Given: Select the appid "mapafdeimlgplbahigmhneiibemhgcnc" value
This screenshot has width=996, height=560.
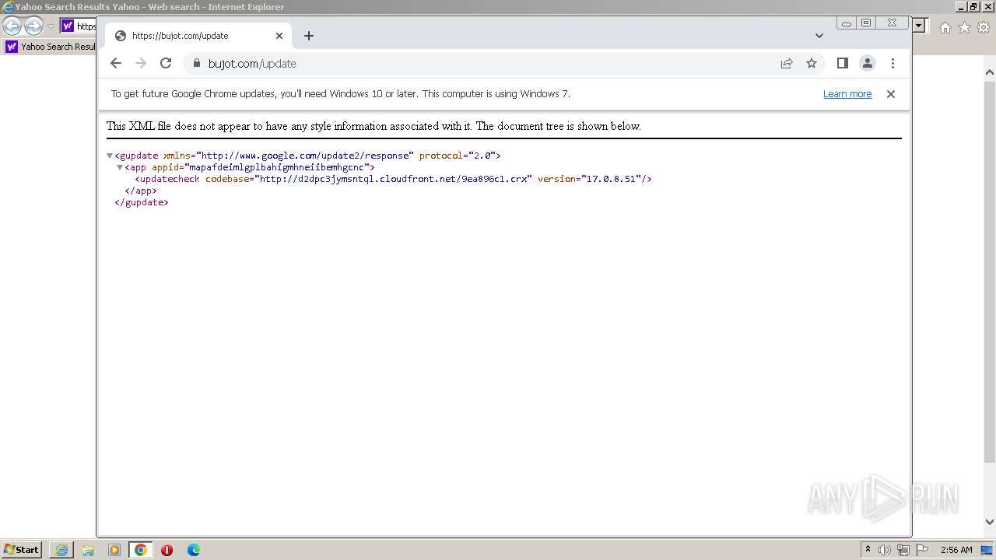Looking at the screenshot, I should (x=279, y=167).
